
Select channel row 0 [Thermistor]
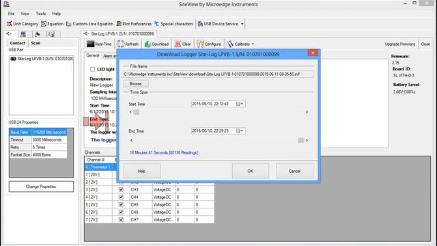coord(100,167)
